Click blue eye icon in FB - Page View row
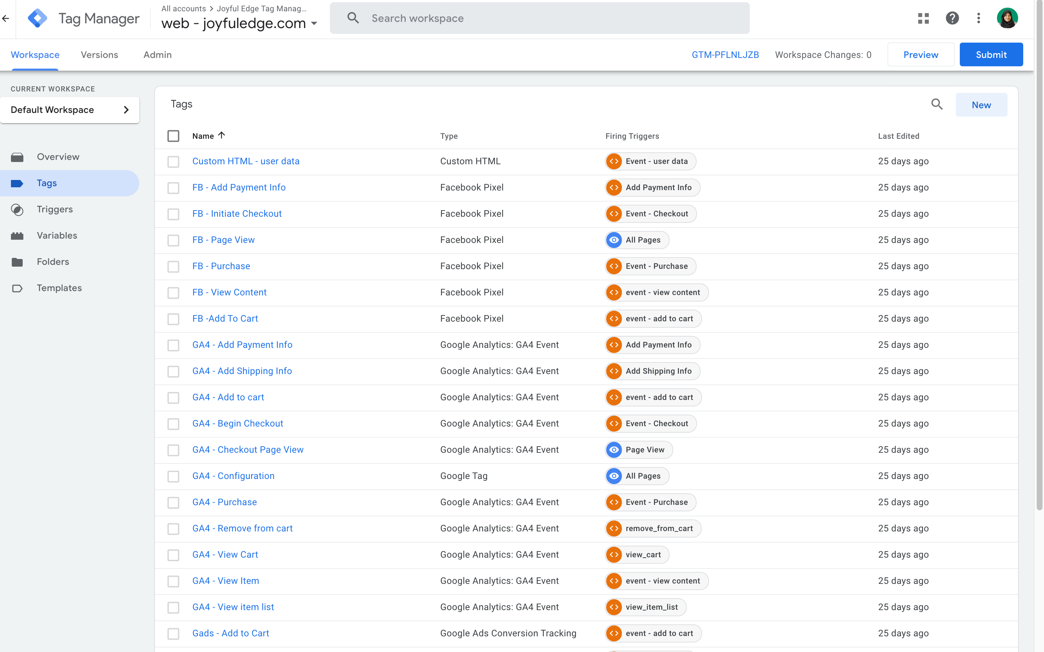 (614, 240)
